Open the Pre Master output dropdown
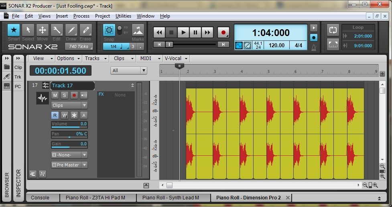Screen dimensions: 392x207 pyautogui.click(x=69, y=165)
